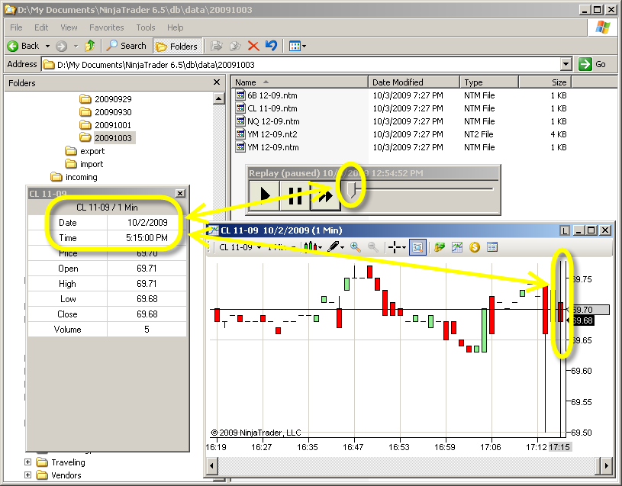Select folder 20090929 in tree

click(113, 99)
